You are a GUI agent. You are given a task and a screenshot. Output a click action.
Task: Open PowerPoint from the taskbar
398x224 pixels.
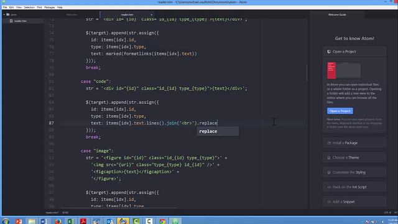pyautogui.click(x=19, y=221)
